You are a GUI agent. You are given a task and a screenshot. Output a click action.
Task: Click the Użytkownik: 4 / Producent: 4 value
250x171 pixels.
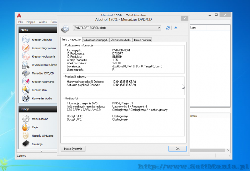(130, 107)
